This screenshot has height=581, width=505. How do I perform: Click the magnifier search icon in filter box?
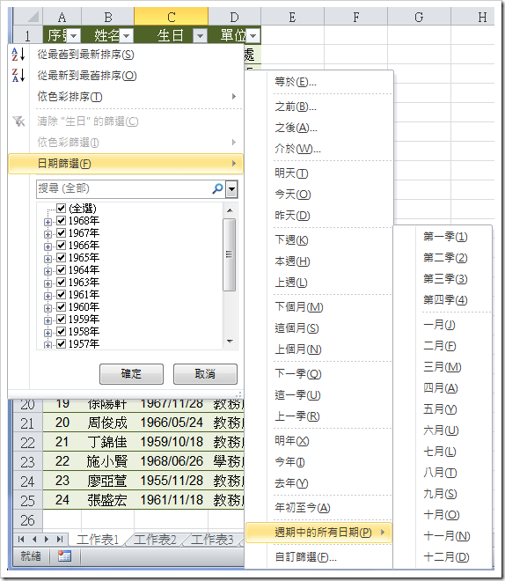click(x=217, y=188)
